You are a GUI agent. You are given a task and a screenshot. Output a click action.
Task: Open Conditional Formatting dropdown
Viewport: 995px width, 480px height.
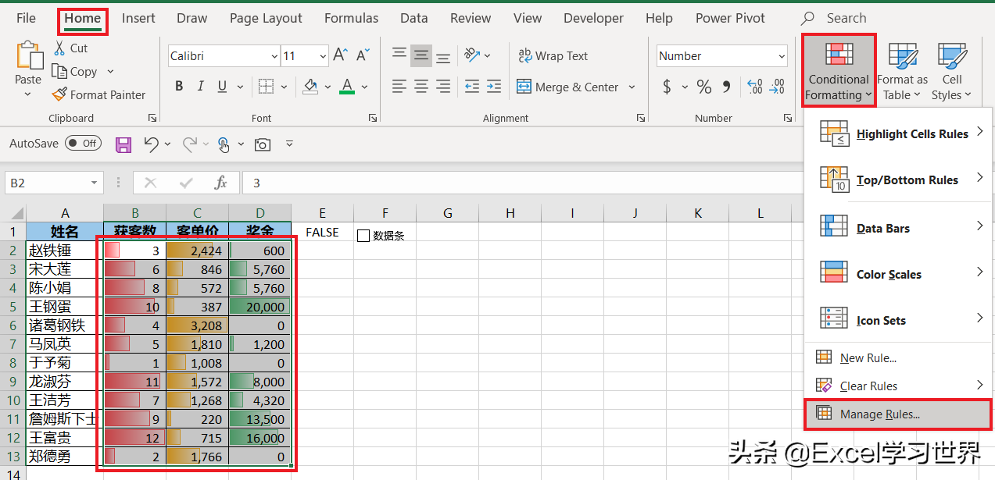coord(839,70)
